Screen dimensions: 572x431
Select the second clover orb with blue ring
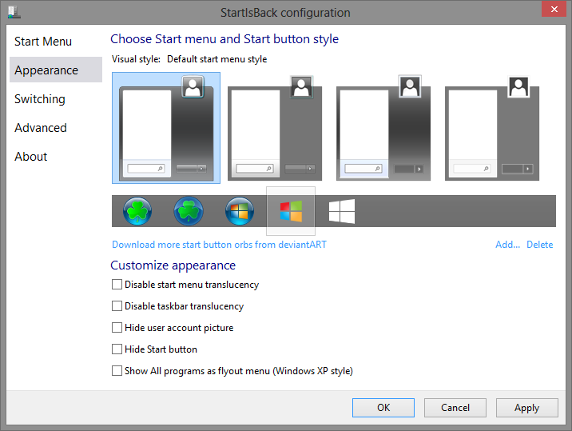click(x=189, y=211)
